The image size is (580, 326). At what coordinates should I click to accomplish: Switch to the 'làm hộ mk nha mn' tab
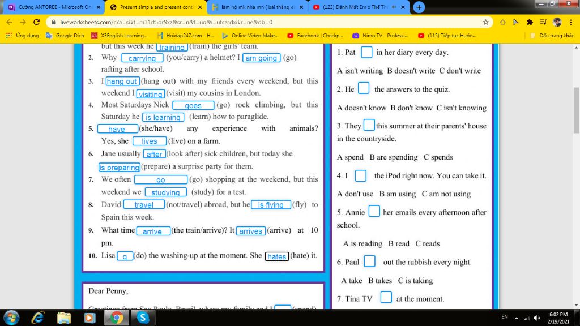pyautogui.click(x=258, y=7)
